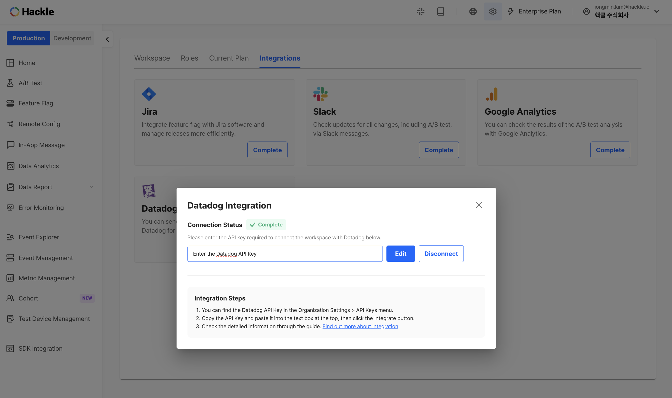This screenshot has width=672, height=398.
Task: Click the Data Analytics icon
Action: [x=10, y=165]
